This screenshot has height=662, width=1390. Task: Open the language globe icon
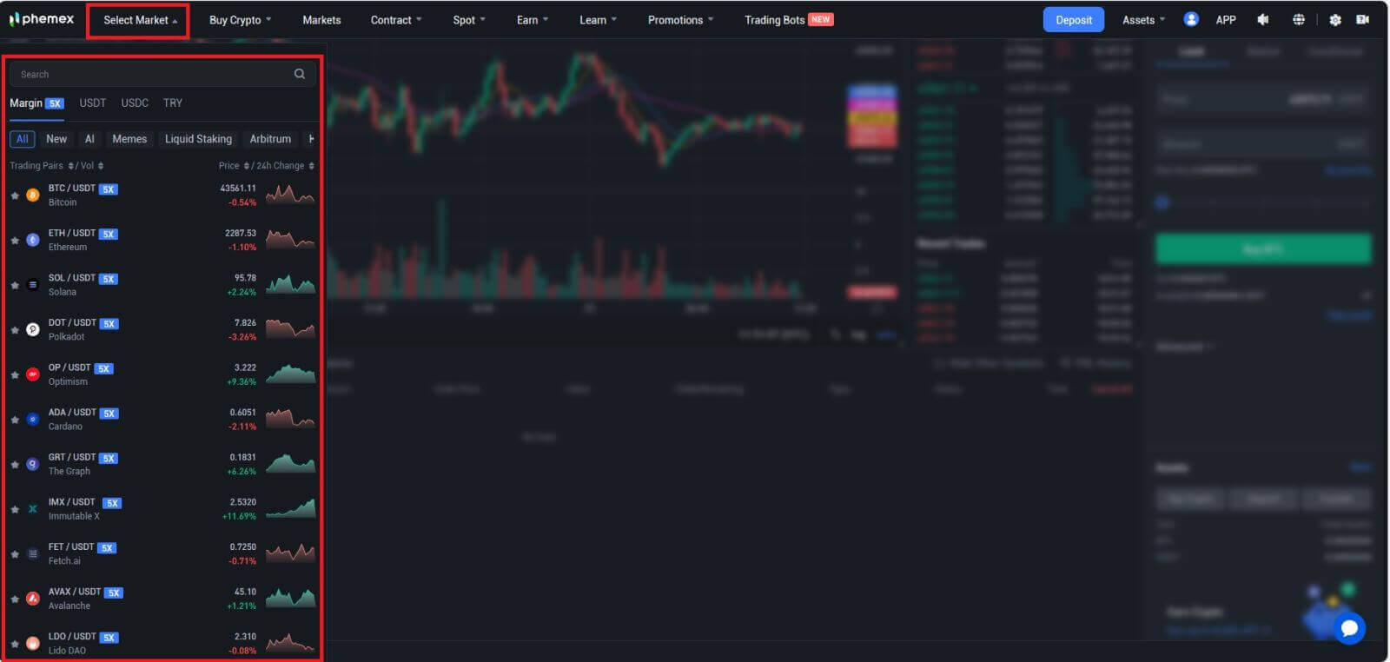pos(1299,19)
